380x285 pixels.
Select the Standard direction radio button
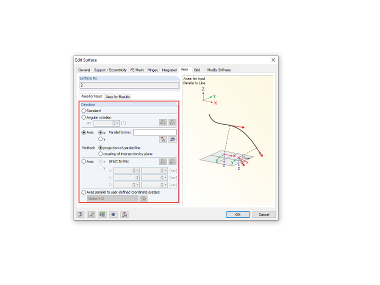pos(83,111)
